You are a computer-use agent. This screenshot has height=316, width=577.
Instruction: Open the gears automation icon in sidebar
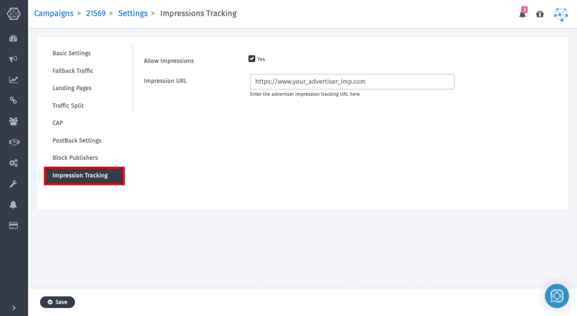[14, 163]
